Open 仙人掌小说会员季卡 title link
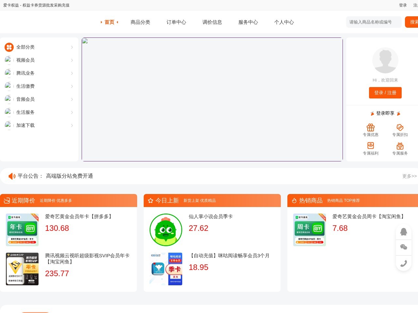The width and height of the screenshot is (418, 313). pos(211,216)
